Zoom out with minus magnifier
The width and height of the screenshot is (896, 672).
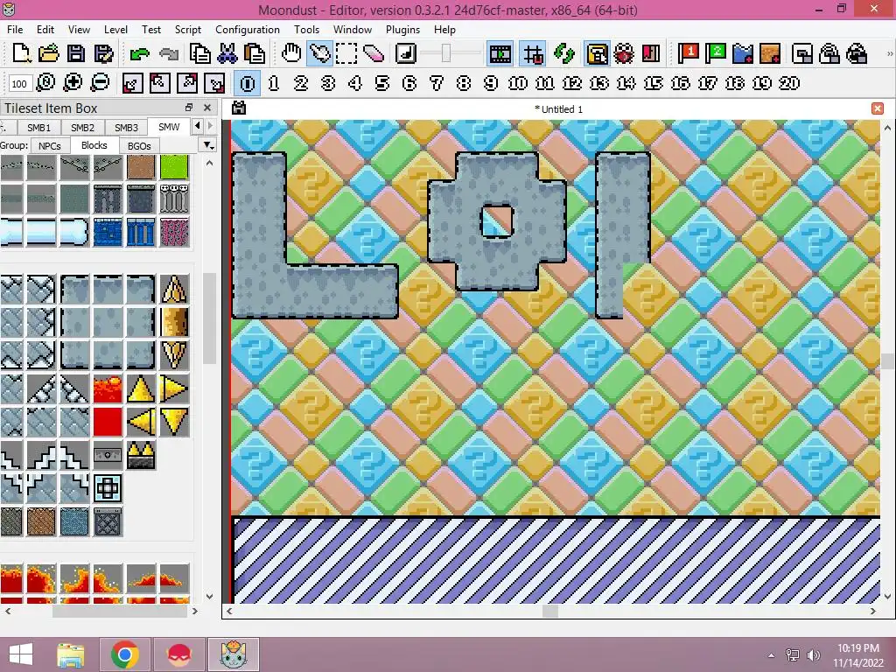click(x=100, y=83)
